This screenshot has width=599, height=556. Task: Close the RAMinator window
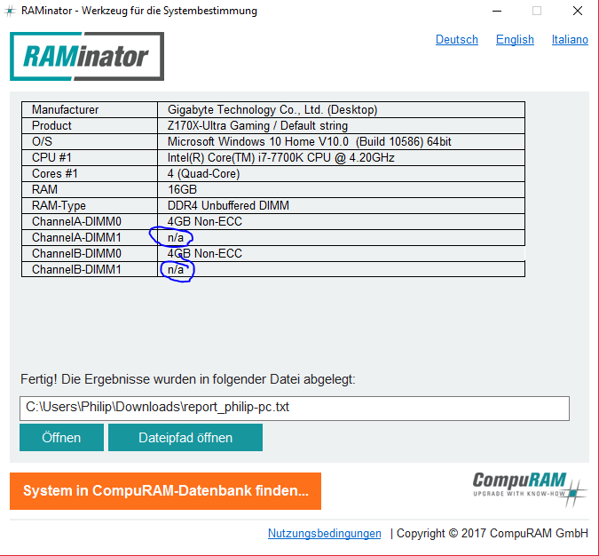[578, 11]
